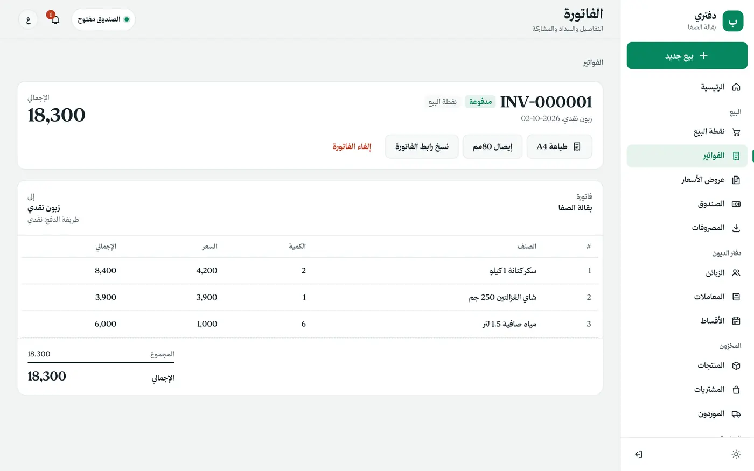Click the cart icon for نقطة البيع
The image size is (754, 471).
tap(736, 132)
